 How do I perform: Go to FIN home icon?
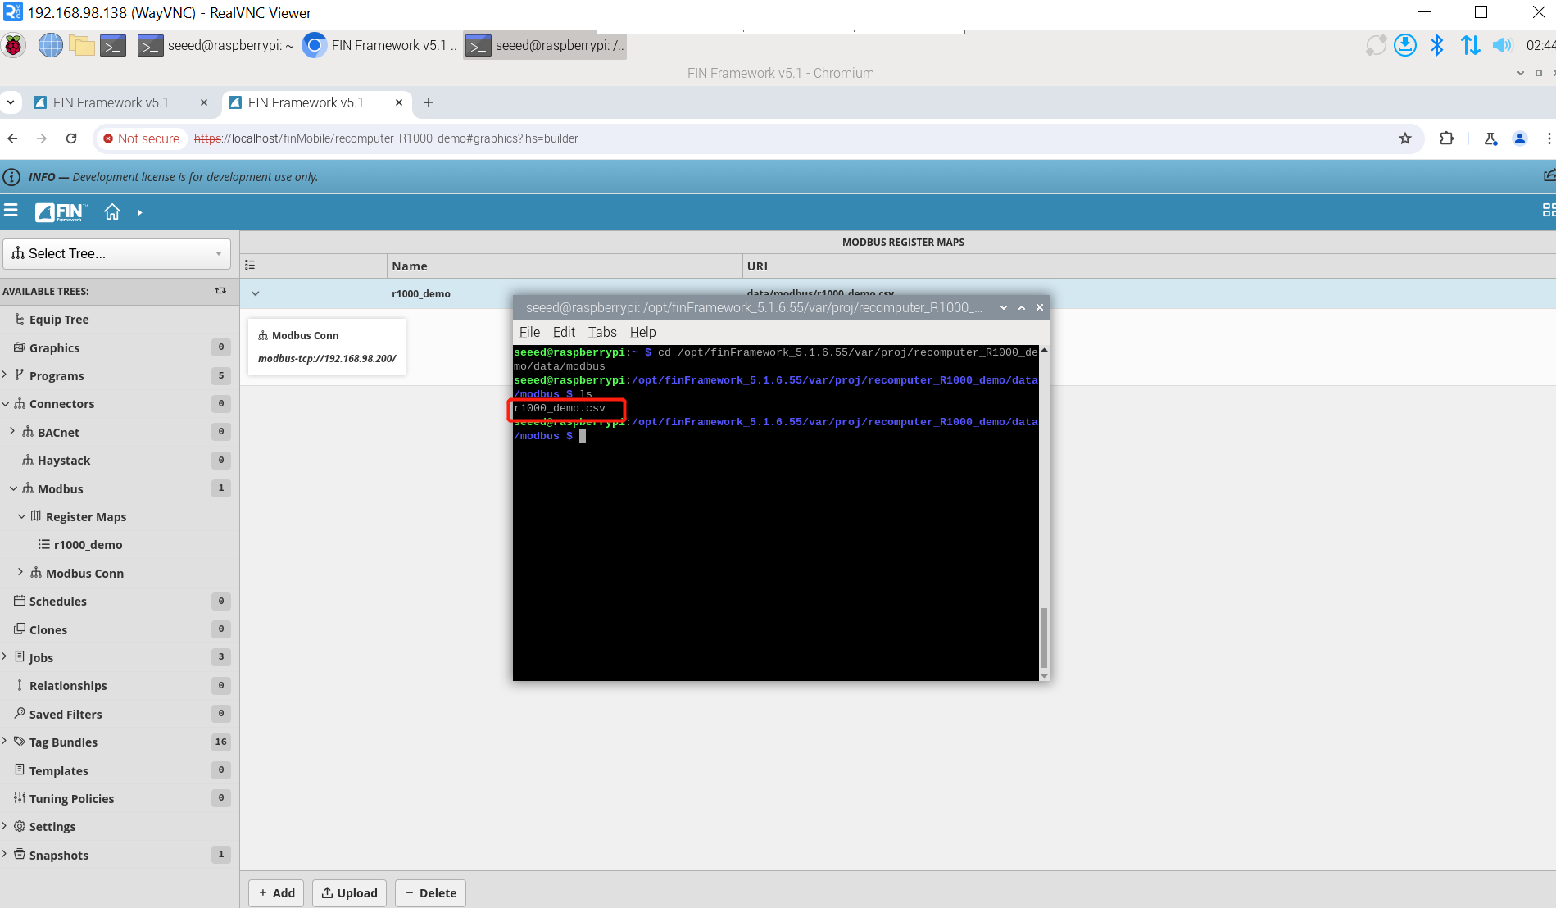coord(112,211)
